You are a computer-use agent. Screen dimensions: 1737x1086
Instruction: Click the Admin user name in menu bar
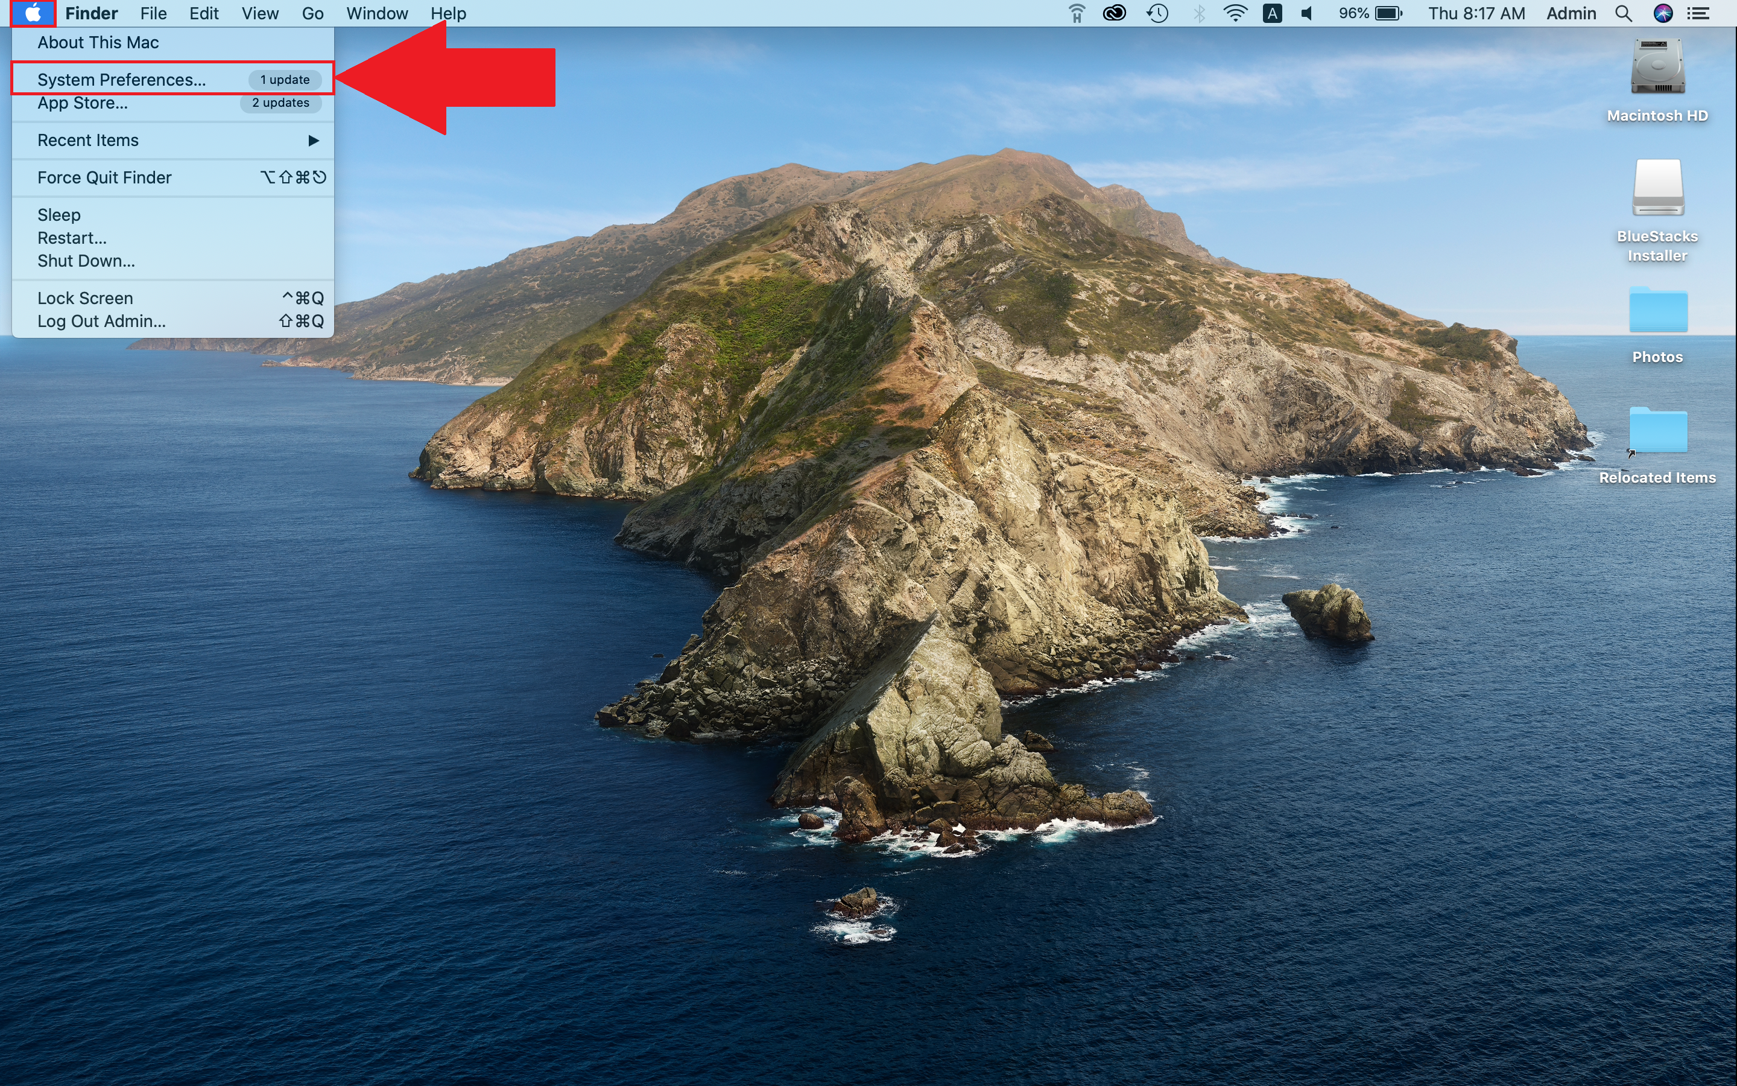pyautogui.click(x=1571, y=13)
